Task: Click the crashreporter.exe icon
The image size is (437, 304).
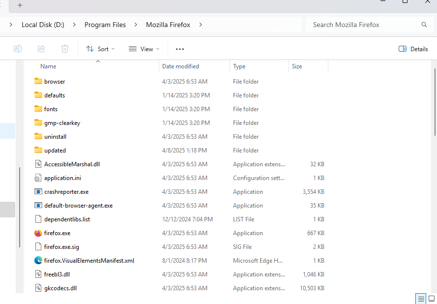Action: 38,192
